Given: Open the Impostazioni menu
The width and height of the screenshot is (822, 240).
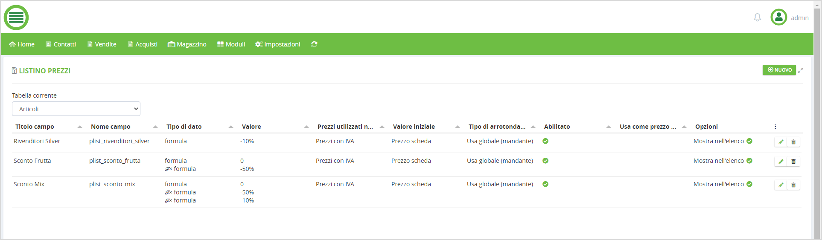Looking at the screenshot, I should (278, 44).
